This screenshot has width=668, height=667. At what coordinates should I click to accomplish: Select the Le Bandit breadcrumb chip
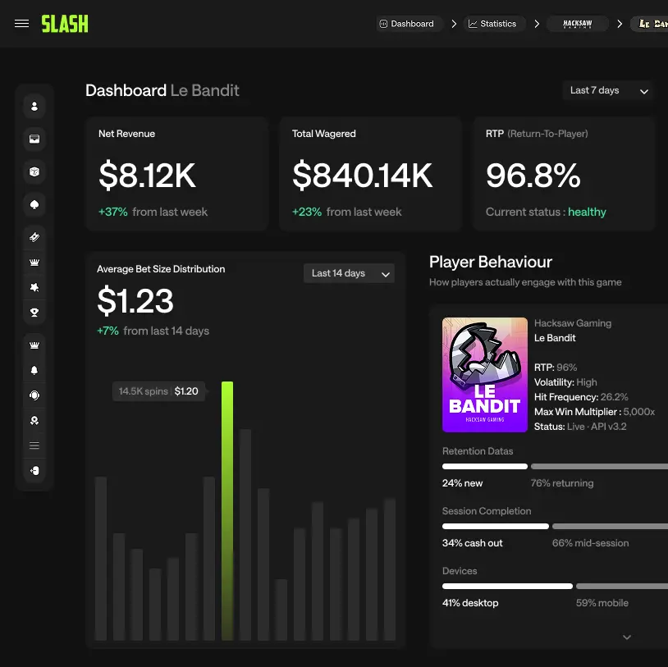[651, 24]
